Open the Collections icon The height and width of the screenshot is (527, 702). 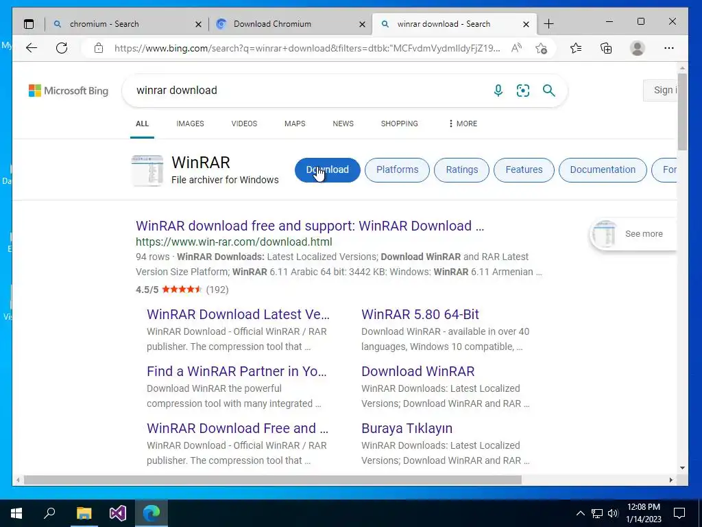tap(606, 48)
